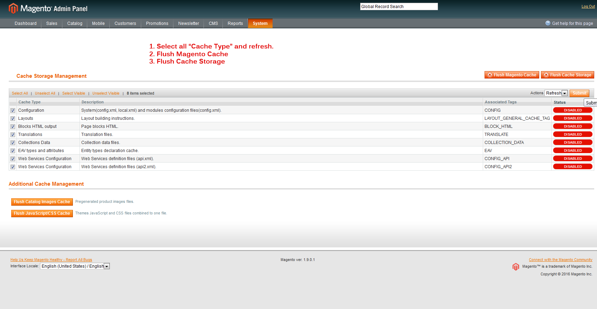Viewport: 597px width, 309px height.
Task: Click the COLLECTION_DATA tag cell
Action: 504,143
